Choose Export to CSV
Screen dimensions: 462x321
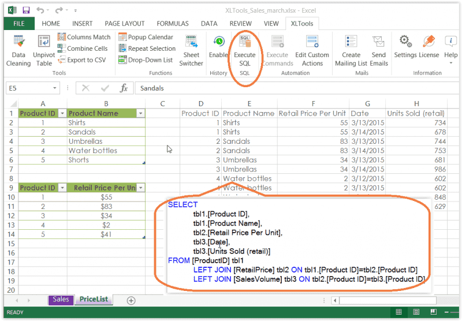click(81, 60)
